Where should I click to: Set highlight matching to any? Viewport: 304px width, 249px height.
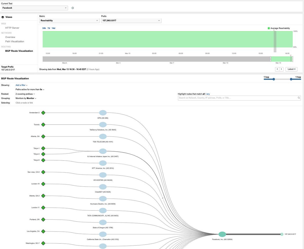[x=208, y=94]
